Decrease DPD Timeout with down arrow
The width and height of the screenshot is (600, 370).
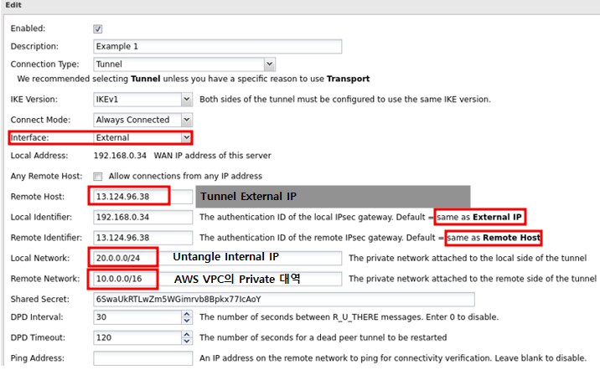tap(187, 342)
